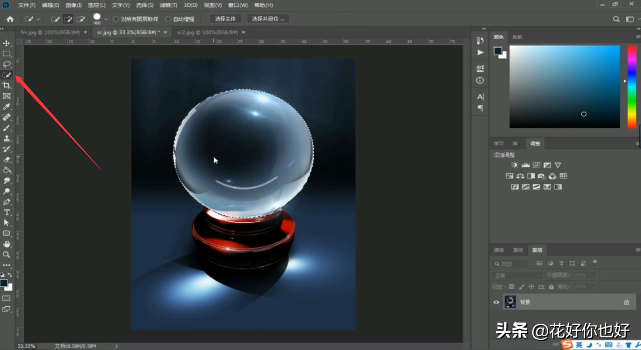Enable 对所有图层取样 checkbox
The width and height of the screenshot is (641, 350).
point(116,19)
